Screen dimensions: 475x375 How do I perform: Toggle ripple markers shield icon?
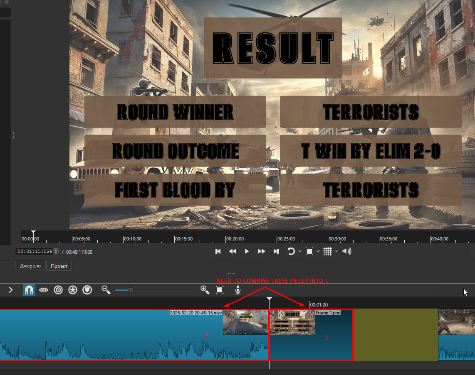tap(87, 290)
